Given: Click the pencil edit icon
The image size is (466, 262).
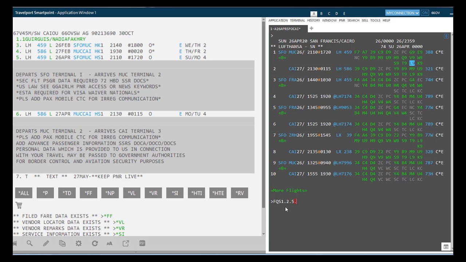Looking at the screenshot, I should tap(46, 243).
